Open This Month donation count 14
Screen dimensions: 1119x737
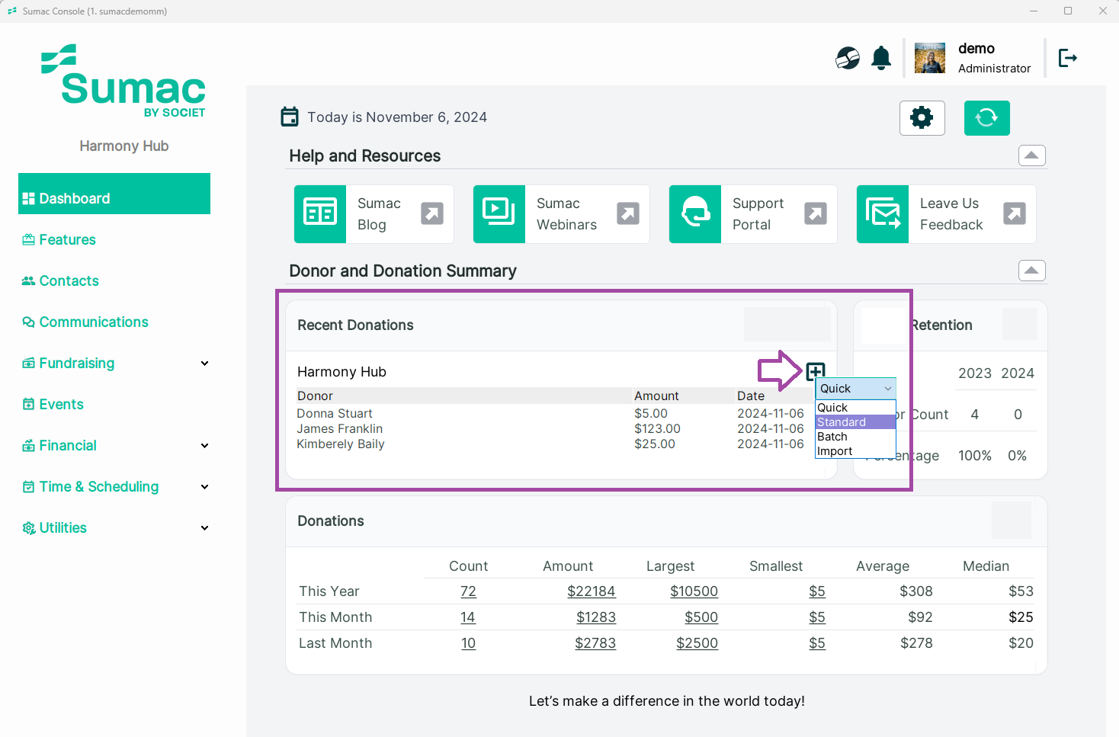click(468, 617)
